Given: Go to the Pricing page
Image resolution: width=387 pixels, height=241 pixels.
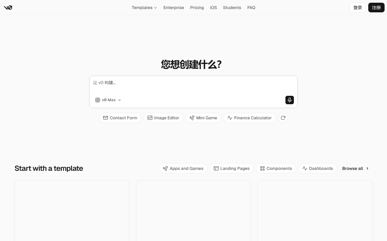Looking at the screenshot, I should point(197,8).
